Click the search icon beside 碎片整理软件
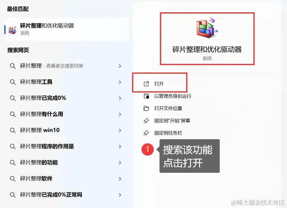The image size is (287, 208). coord(13,179)
